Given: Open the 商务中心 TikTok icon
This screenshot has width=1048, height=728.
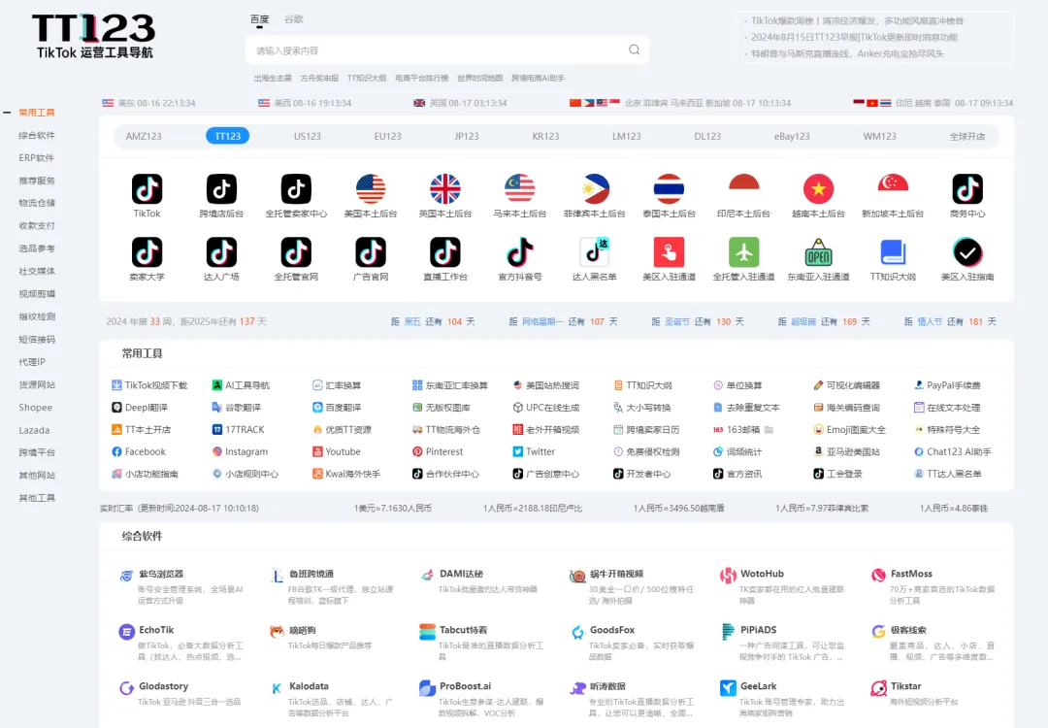Looking at the screenshot, I should 967,189.
